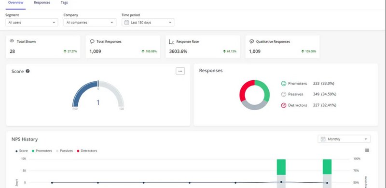386x188 pixels.
Task: Open the Time period dropdown Last 180 days
Action: click(x=148, y=22)
